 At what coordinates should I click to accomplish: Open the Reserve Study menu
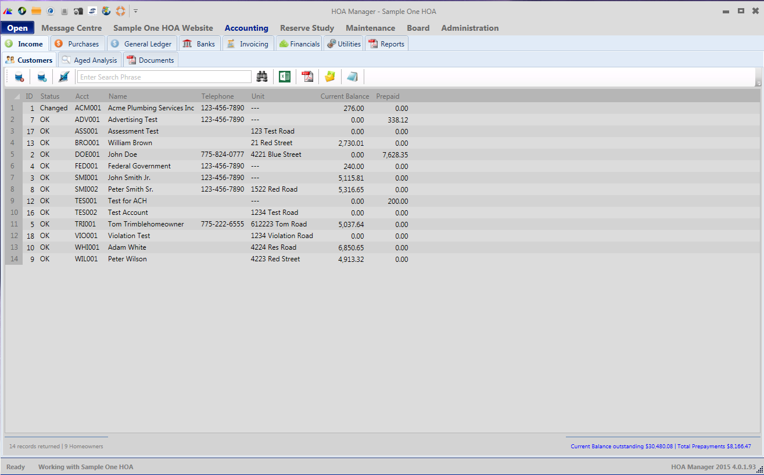coord(307,28)
